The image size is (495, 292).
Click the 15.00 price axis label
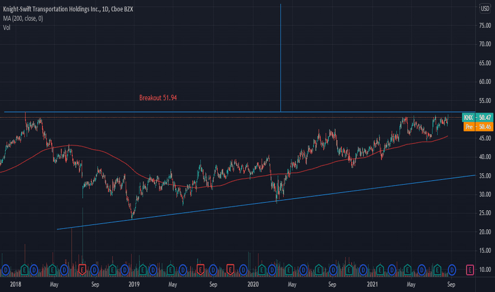(x=485, y=251)
